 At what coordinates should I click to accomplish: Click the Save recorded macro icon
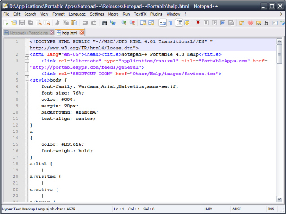pyautogui.click(x=231, y=23)
